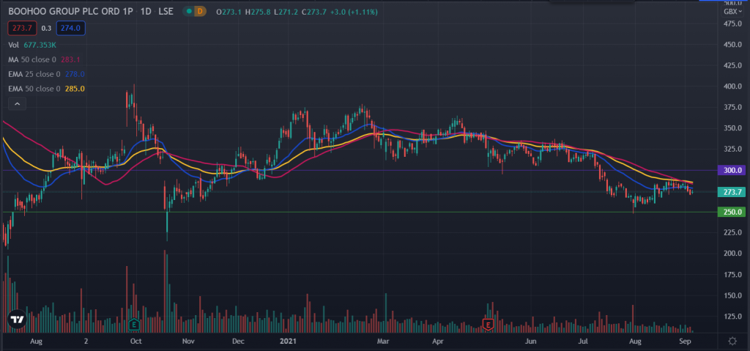Click the 350.0 price axis label
Image resolution: width=750 pixels, height=351 pixels.
coord(732,128)
